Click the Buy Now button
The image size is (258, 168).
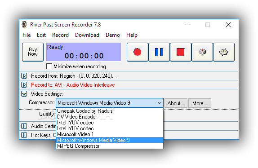[33, 52]
